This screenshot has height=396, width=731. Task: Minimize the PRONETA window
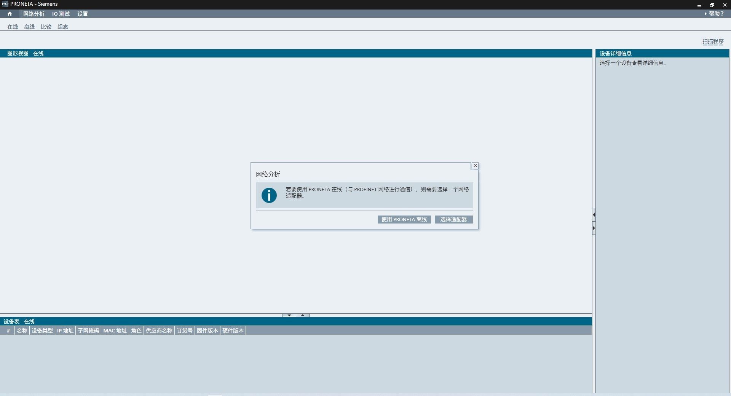coord(699,5)
